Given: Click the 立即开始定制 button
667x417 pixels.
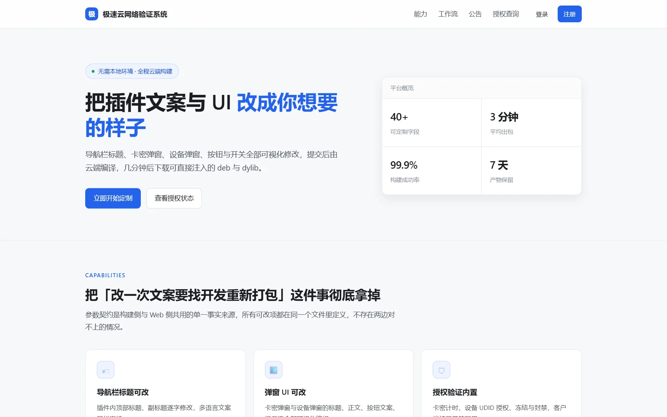Looking at the screenshot, I should 113,198.
